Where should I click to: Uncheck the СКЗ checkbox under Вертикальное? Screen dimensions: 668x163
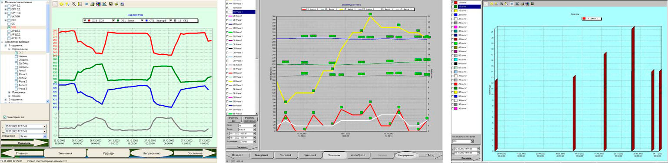coord(16,53)
